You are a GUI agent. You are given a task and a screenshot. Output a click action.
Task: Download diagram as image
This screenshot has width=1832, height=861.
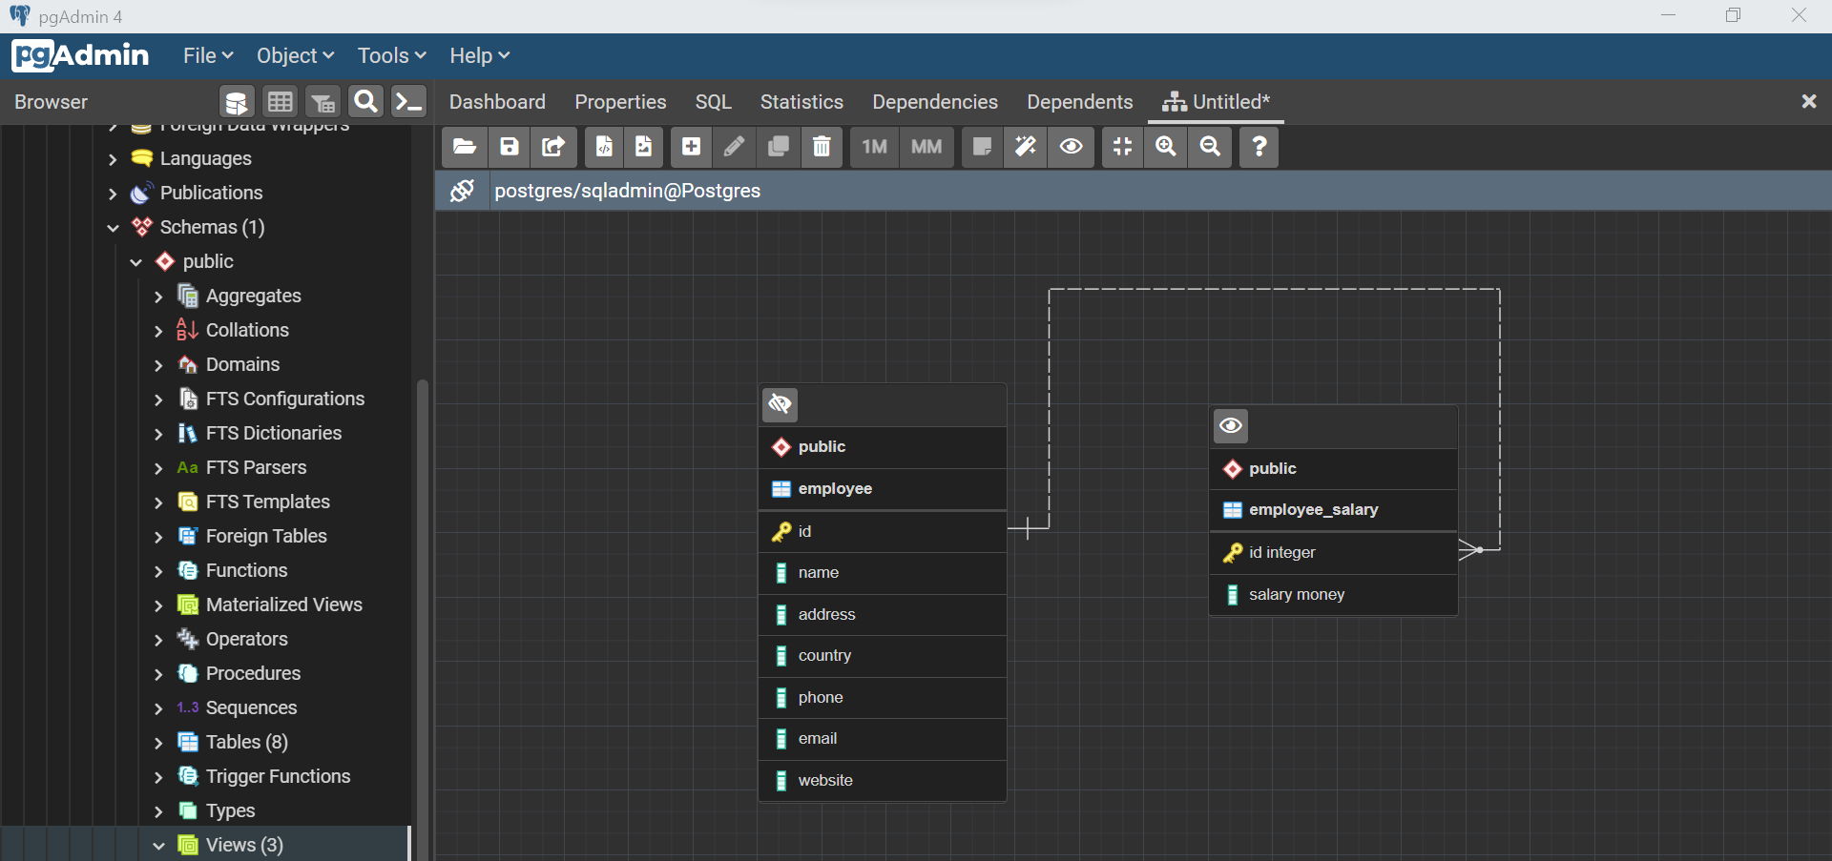pos(644,147)
